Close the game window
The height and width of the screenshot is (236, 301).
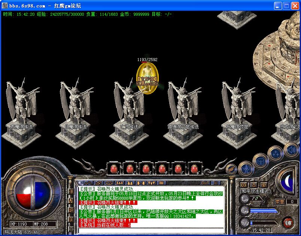pyautogui.click(x=295, y=6)
